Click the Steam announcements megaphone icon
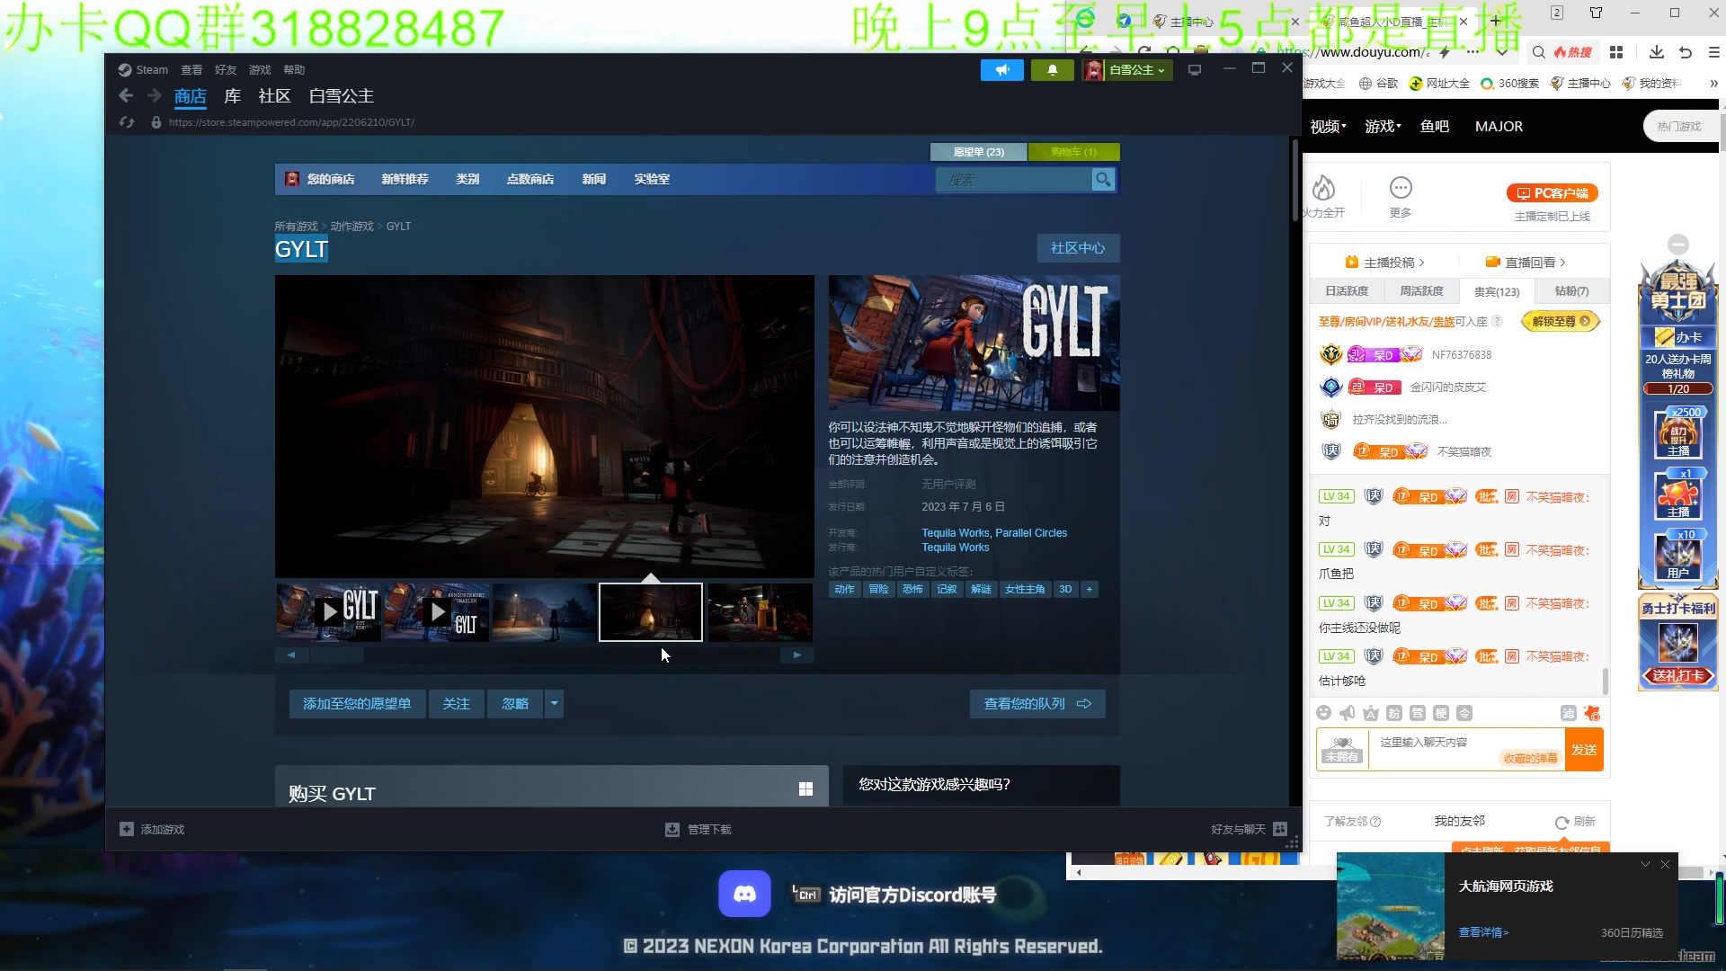Viewport: 1726px width, 971px height. pyautogui.click(x=1001, y=70)
